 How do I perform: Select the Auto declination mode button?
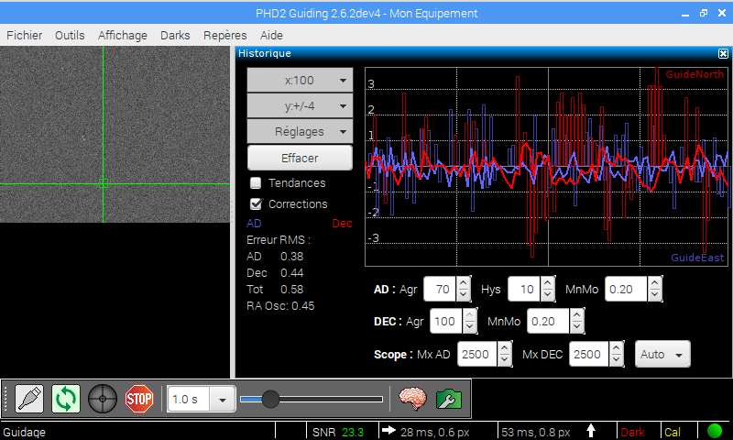coord(662,354)
